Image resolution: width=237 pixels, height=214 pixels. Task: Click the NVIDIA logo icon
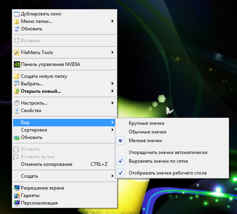pos(17,64)
